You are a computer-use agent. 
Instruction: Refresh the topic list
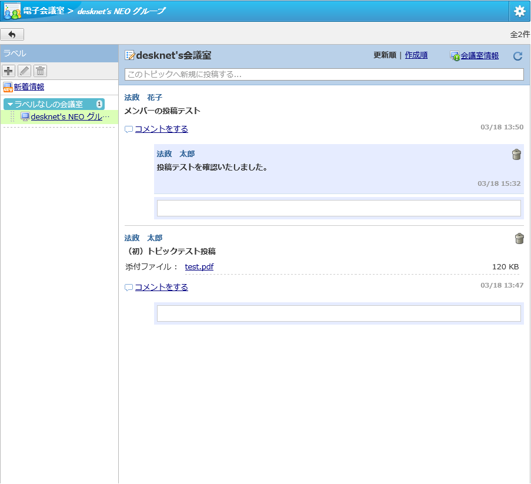tap(517, 56)
